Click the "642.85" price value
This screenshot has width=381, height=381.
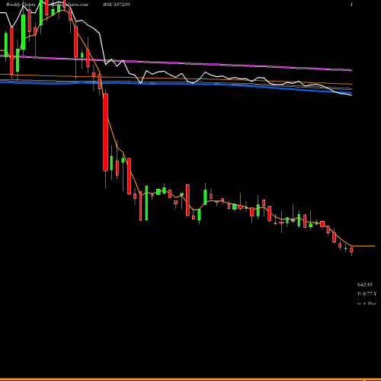[365, 284]
